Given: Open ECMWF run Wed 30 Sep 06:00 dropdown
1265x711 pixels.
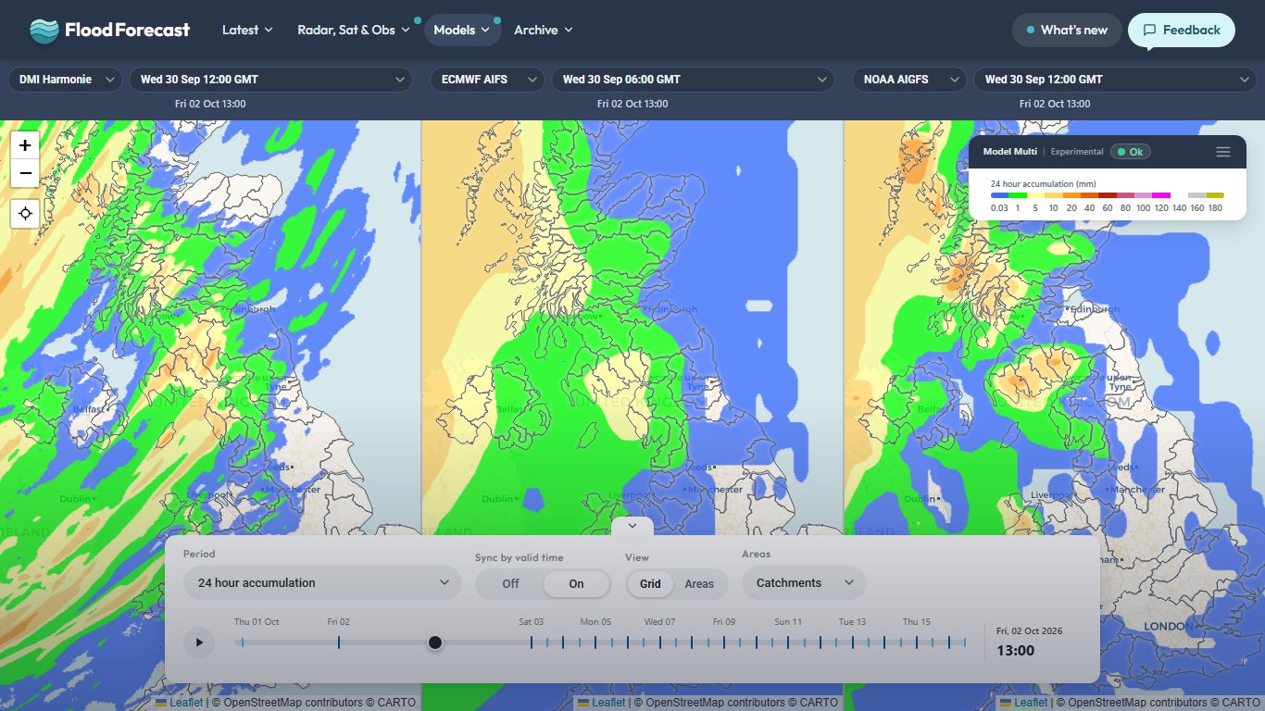Looking at the screenshot, I should click(693, 80).
